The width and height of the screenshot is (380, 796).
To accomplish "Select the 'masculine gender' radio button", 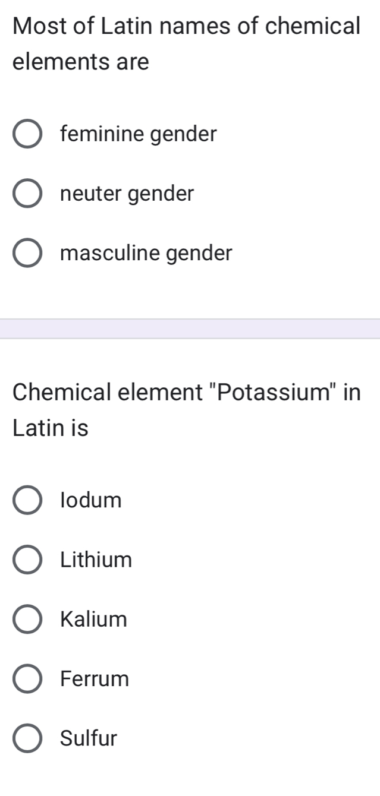I will (x=27, y=252).
